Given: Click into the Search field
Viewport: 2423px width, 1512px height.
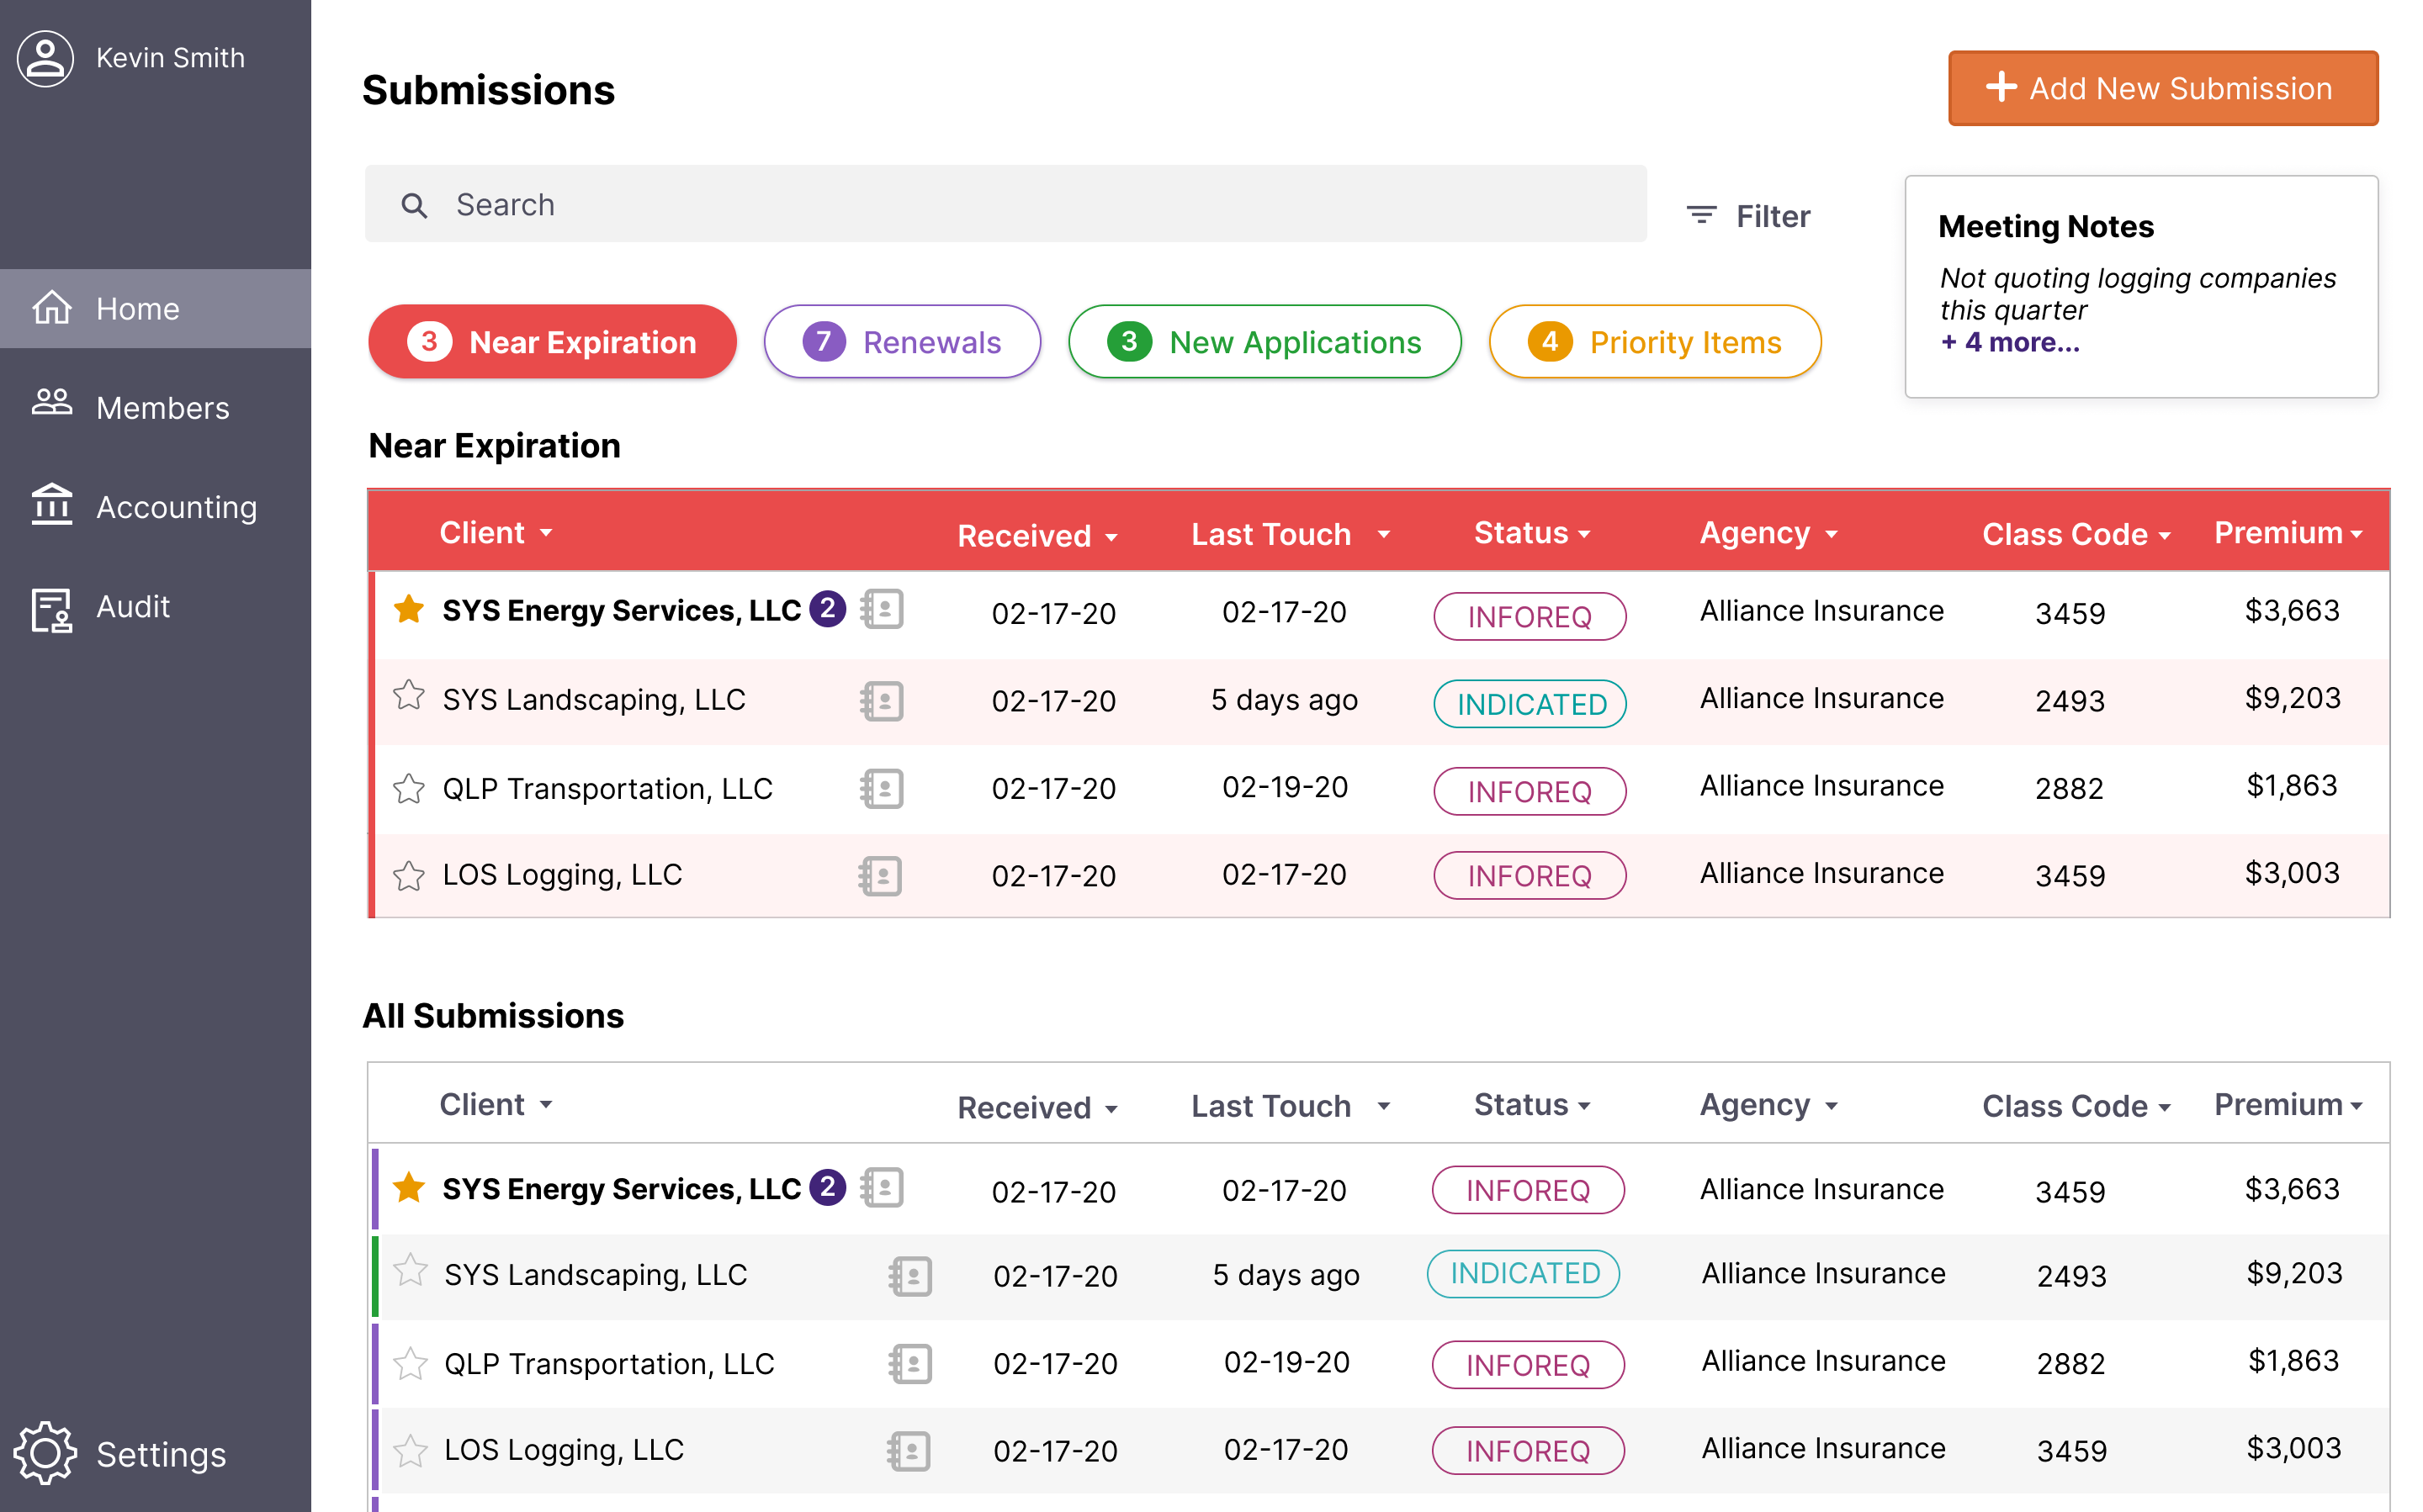Looking at the screenshot, I should pos(1005,204).
